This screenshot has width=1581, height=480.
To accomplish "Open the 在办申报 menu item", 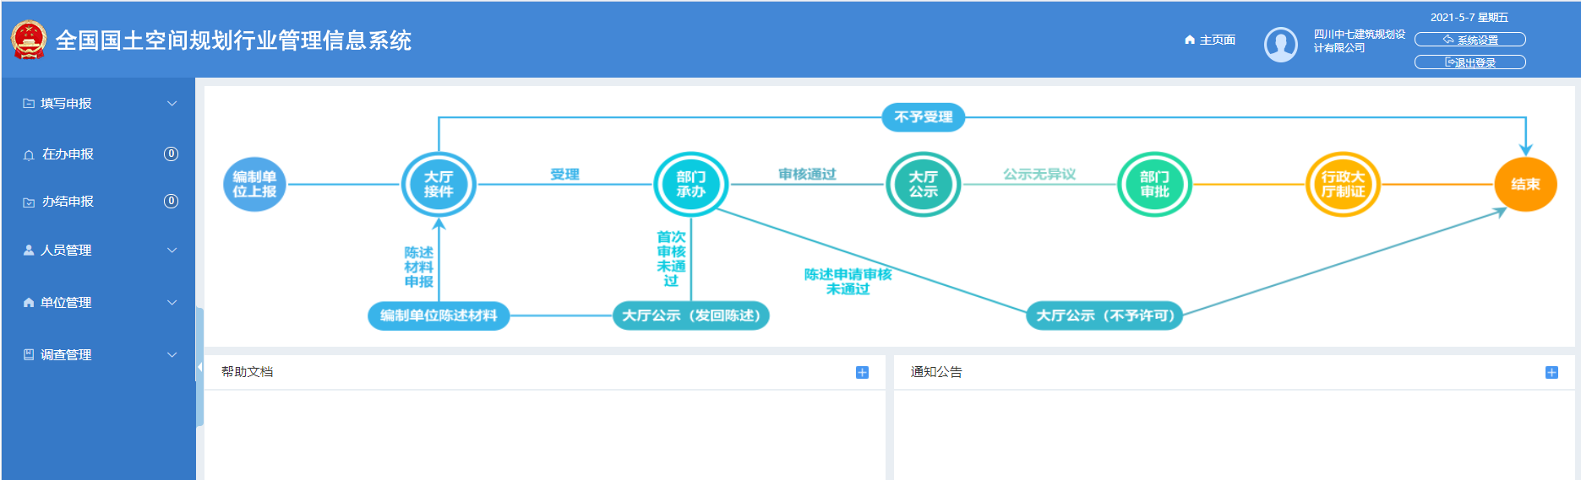I will (x=68, y=154).
